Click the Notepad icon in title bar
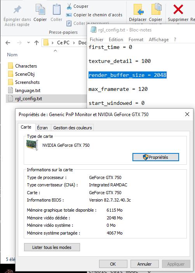This screenshot has width=195, height=273. (x=93, y=30)
